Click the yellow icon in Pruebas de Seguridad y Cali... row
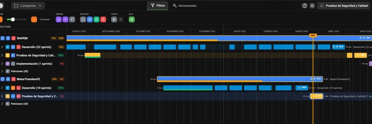 (8, 55)
